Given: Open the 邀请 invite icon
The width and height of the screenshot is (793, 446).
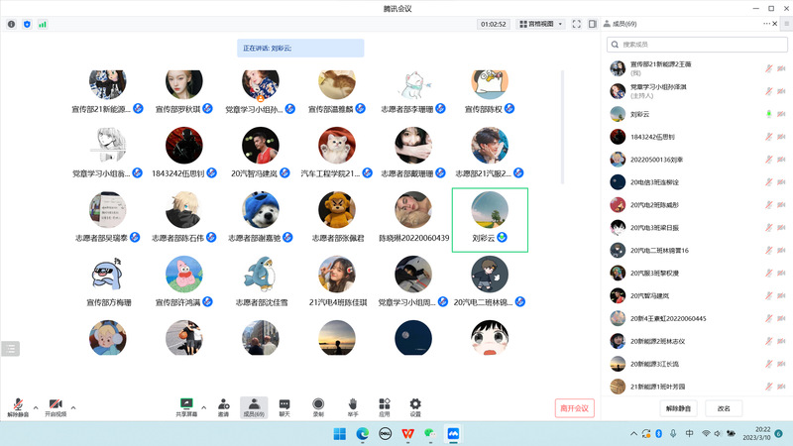Looking at the screenshot, I should point(223,404).
